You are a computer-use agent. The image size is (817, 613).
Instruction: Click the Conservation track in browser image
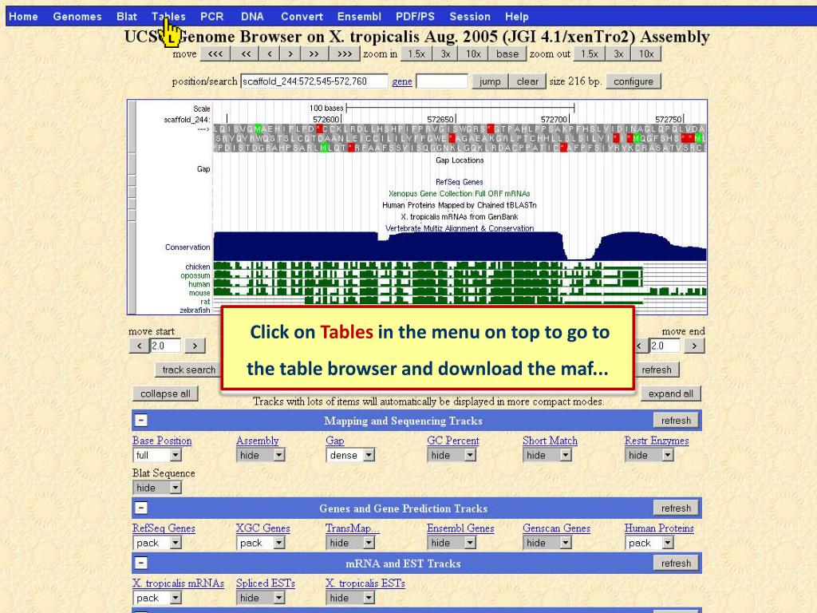point(460,246)
